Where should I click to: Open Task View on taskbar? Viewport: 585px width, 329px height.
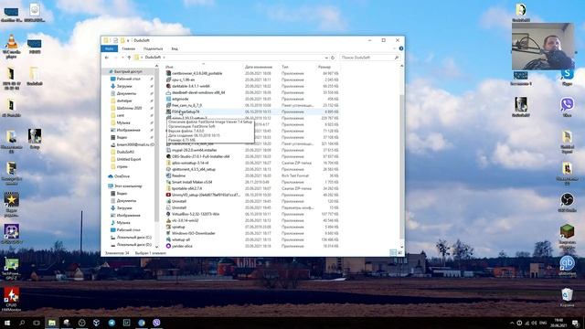pyautogui.click(x=37, y=323)
